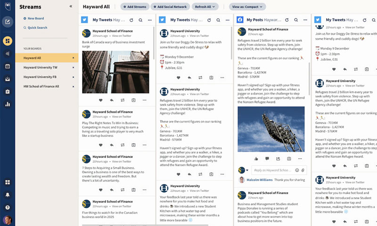Open the assignments clipboard icon in sidebar
Screen dimensions: 377x226
8,91
